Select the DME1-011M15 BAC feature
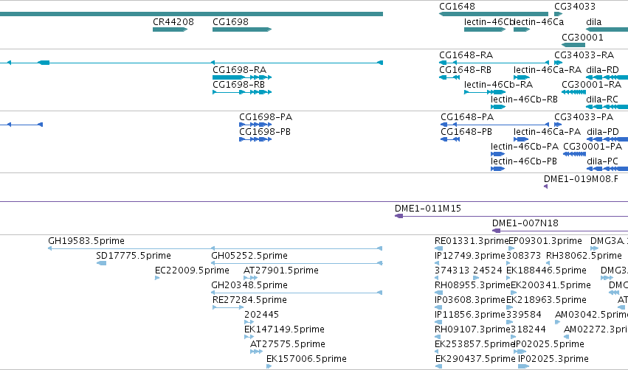The image size is (628, 370). (511, 216)
